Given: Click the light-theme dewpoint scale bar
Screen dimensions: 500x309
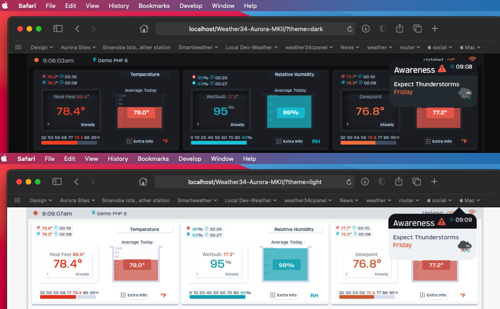Looking at the screenshot, I should click(x=367, y=297).
